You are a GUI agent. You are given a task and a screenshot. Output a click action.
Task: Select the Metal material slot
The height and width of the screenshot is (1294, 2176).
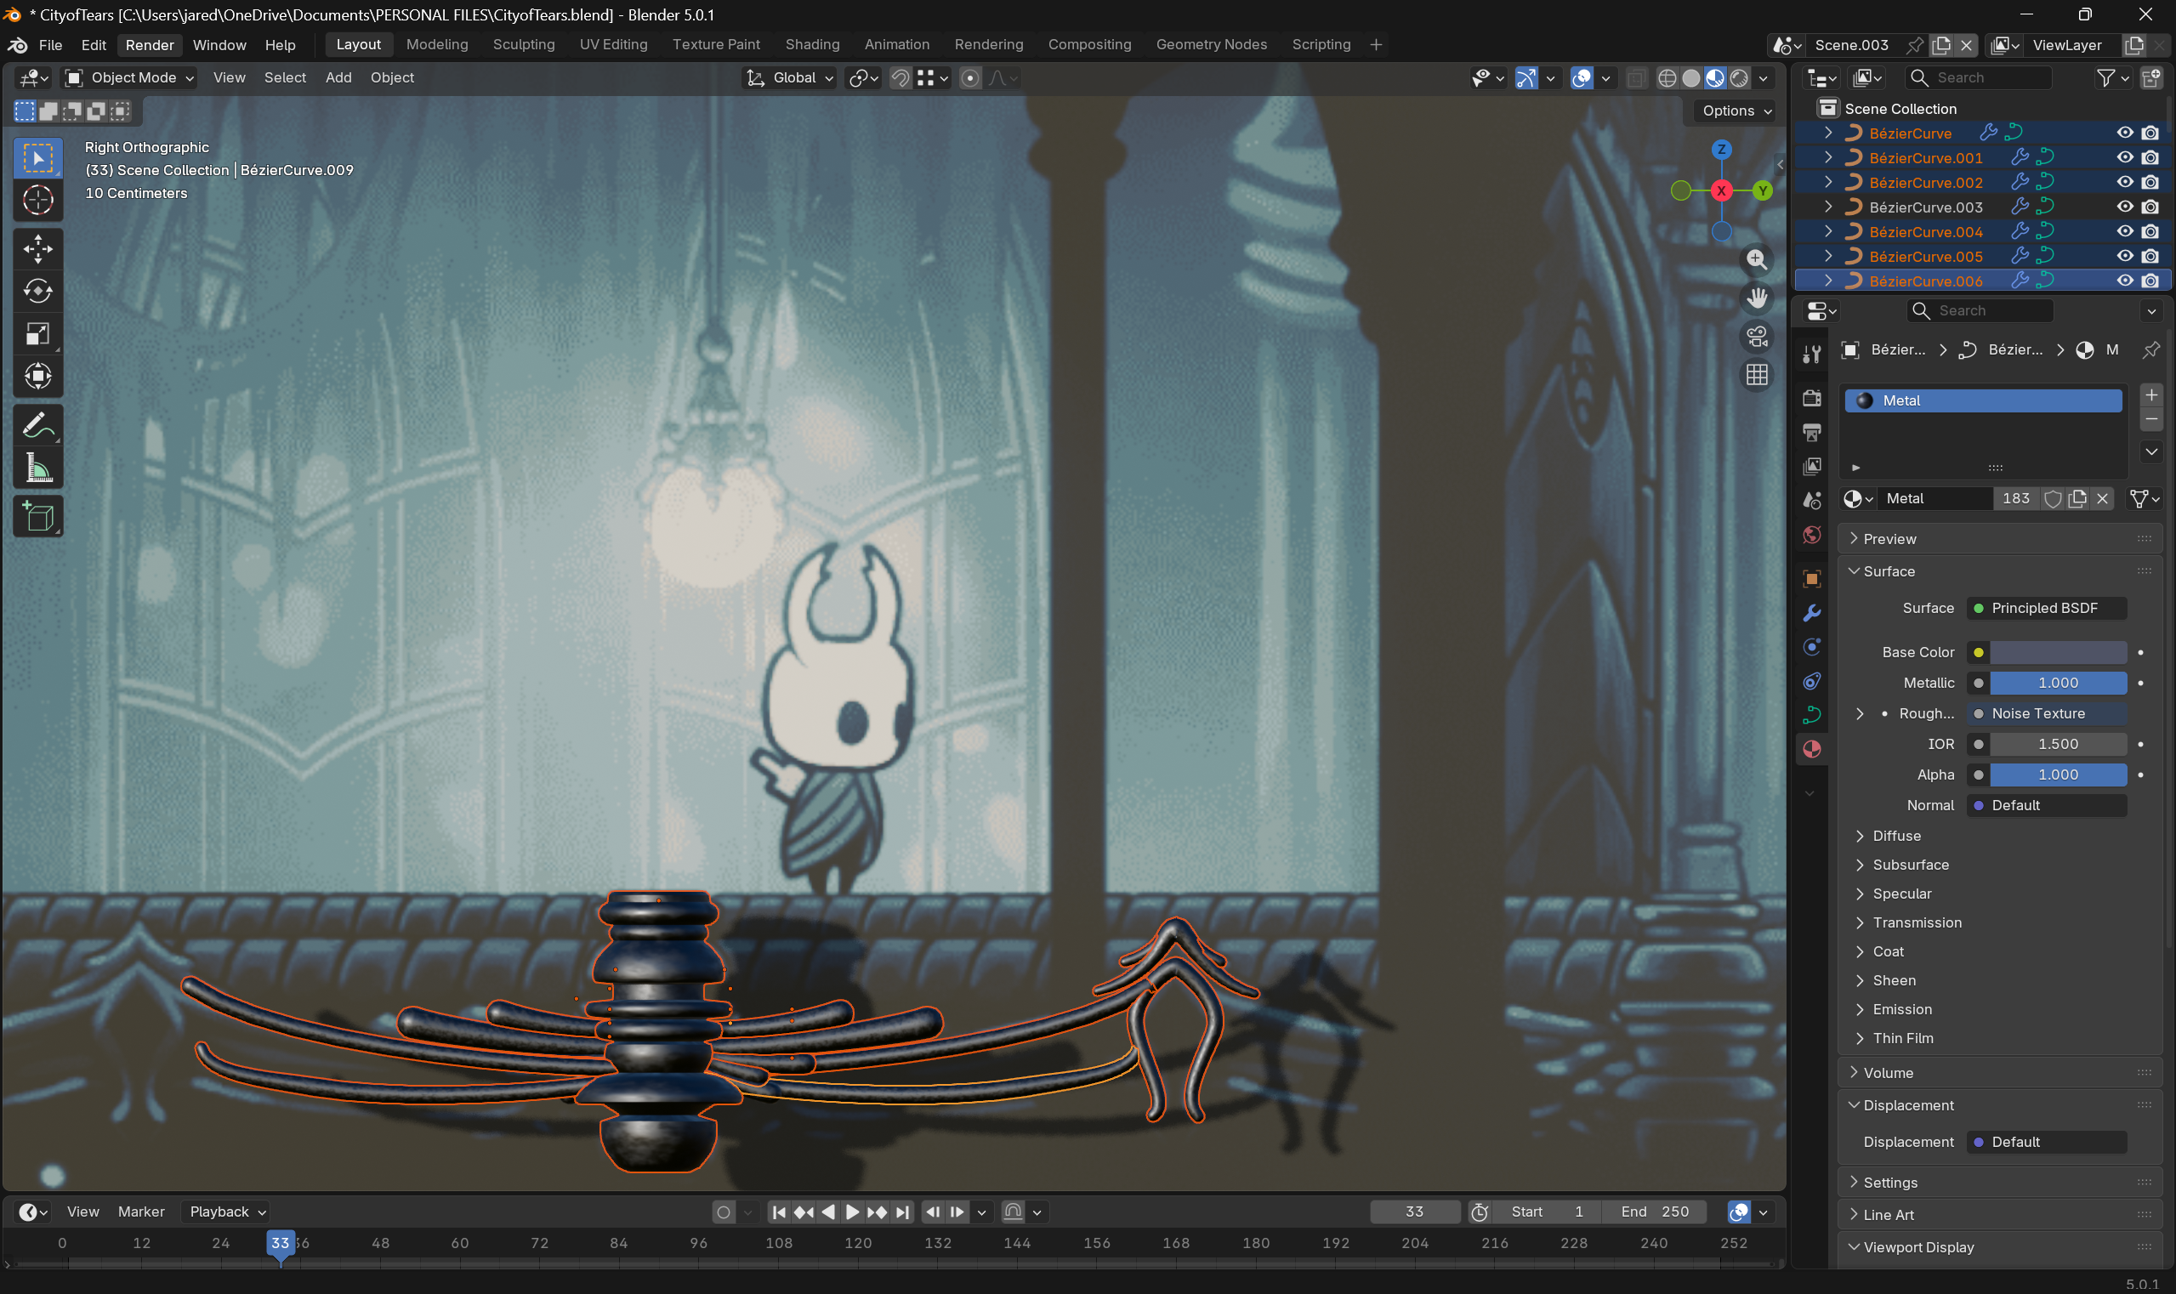tap(1982, 401)
